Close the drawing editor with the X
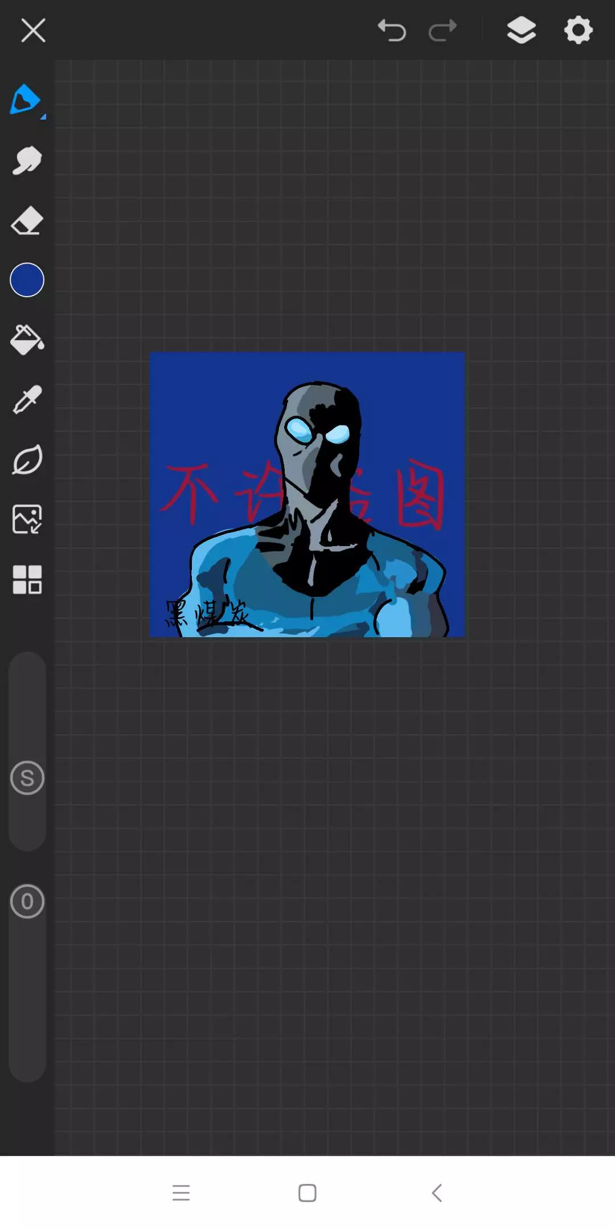Image resolution: width=615 pixels, height=1230 pixels. (x=33, y=30)
